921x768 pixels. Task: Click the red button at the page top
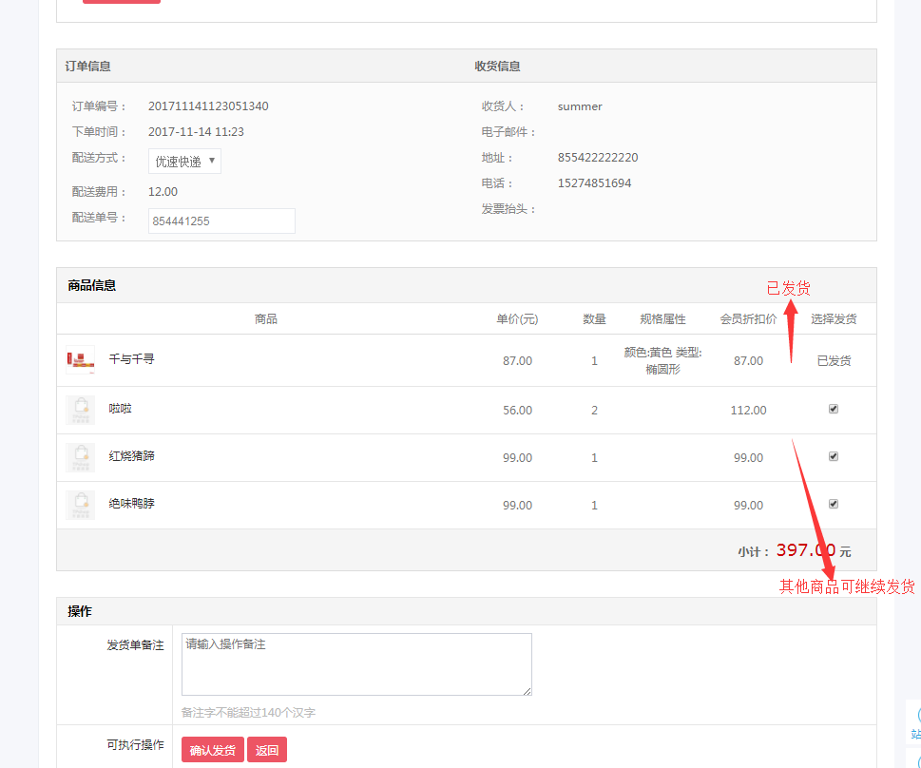[121, 1]
